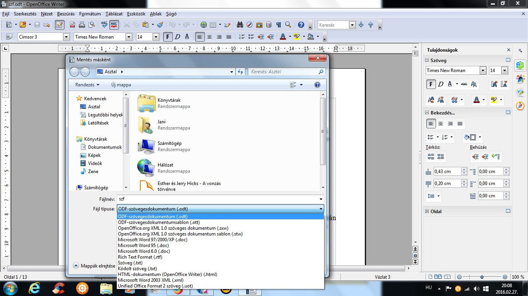Viewport: 528px width, 296px height.
Task: Click the Internet Explorer taskbar icon
Action: pyautogui.click(x=34, y=288)
